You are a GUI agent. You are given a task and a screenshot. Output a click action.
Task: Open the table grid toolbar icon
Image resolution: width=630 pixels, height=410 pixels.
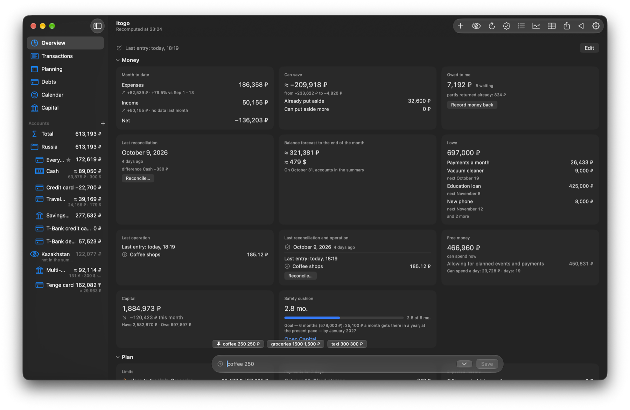click(552, 26)
